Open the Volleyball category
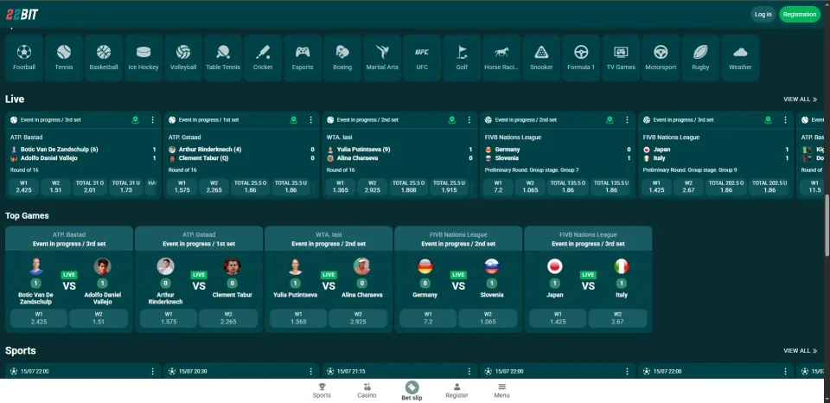The image size is (830, 403). (x=183, y=58)
